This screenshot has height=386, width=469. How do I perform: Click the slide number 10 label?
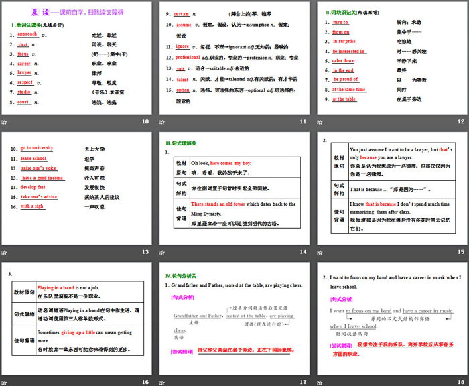coord(145,121)
